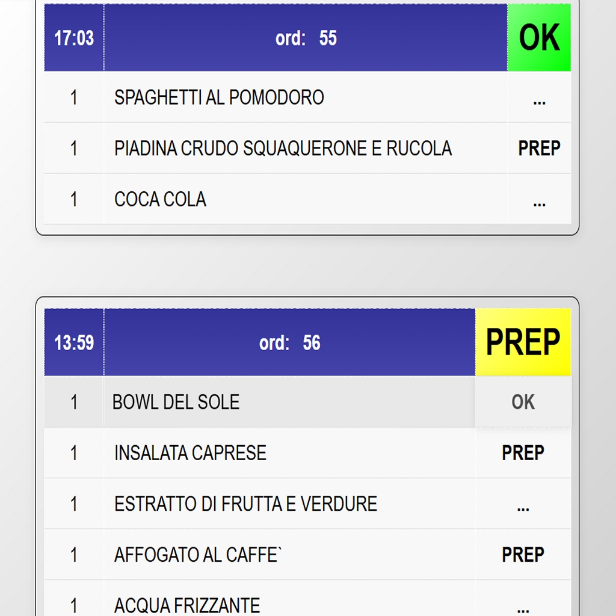Image resolution: width=616 pixels, height=616 pixels.
Task: Toggle PREP status of AFFOGATO AL CAFFE
Action: tap(523, 555)
